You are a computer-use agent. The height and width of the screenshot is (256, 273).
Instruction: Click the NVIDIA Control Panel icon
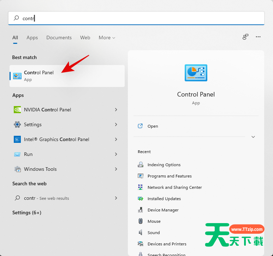tap(17, 110)
